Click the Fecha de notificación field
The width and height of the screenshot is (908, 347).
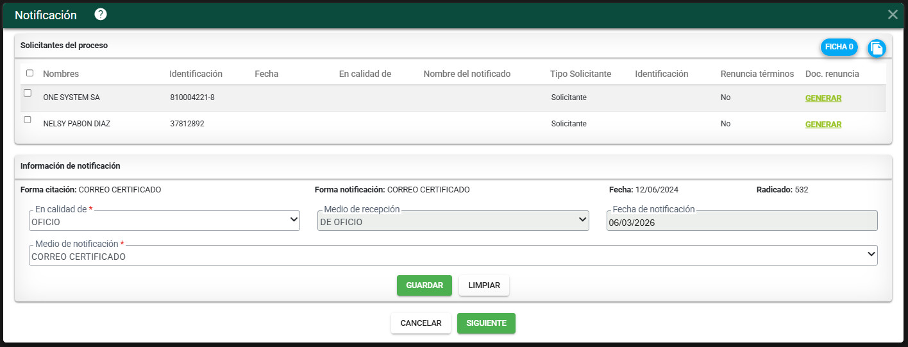coord(741,221)
